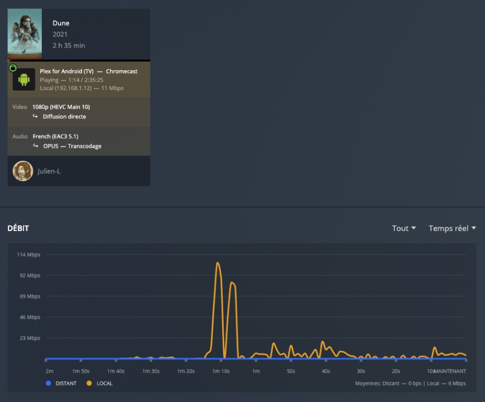Click the blue DISTANT legend dot
The image size is (485, 402).
coord(48,383)
